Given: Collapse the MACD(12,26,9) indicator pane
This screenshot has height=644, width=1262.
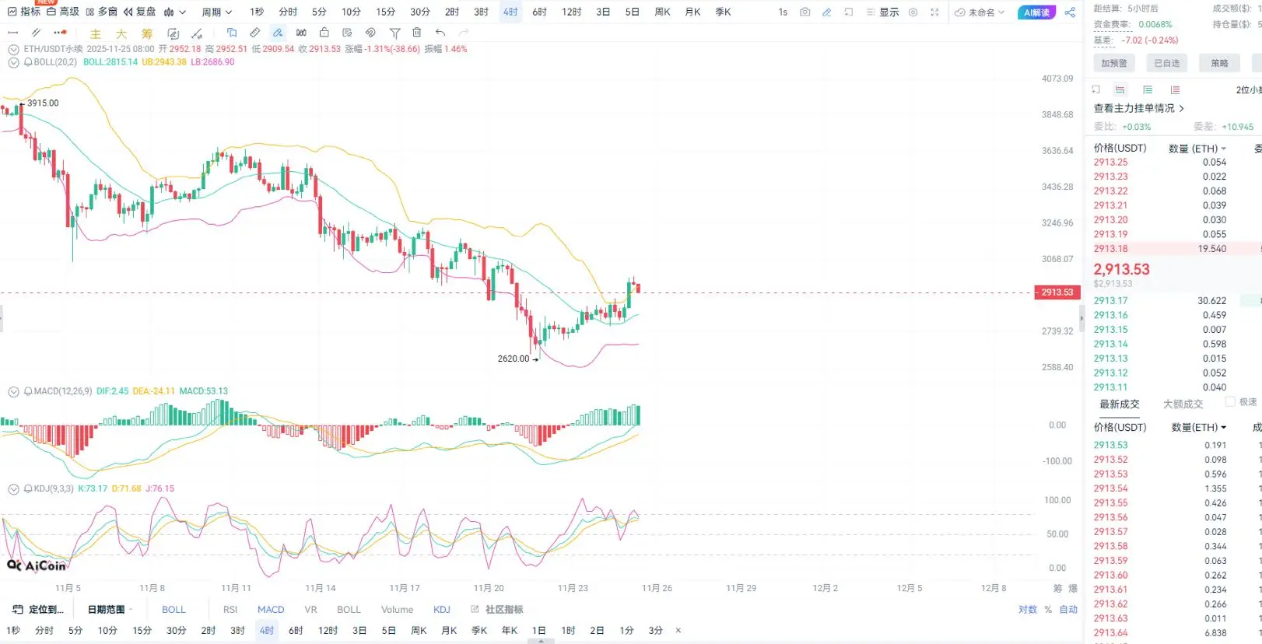Looking at the screenshot, I should (13, 392).
